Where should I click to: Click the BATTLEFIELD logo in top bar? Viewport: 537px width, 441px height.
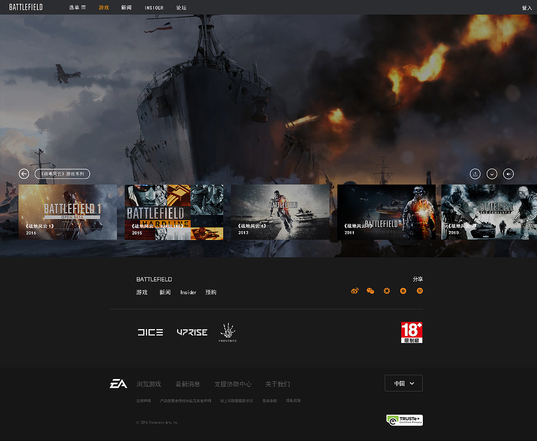(26, 7)
